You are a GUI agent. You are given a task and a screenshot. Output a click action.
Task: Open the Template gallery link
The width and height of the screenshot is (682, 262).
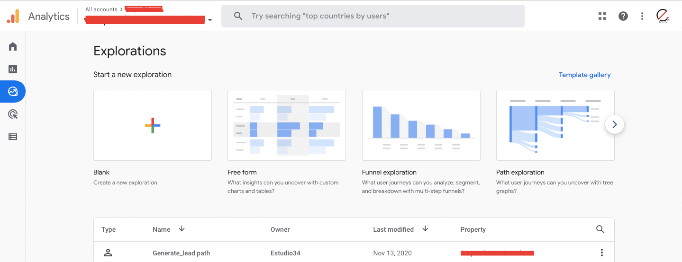click(584, 75)
